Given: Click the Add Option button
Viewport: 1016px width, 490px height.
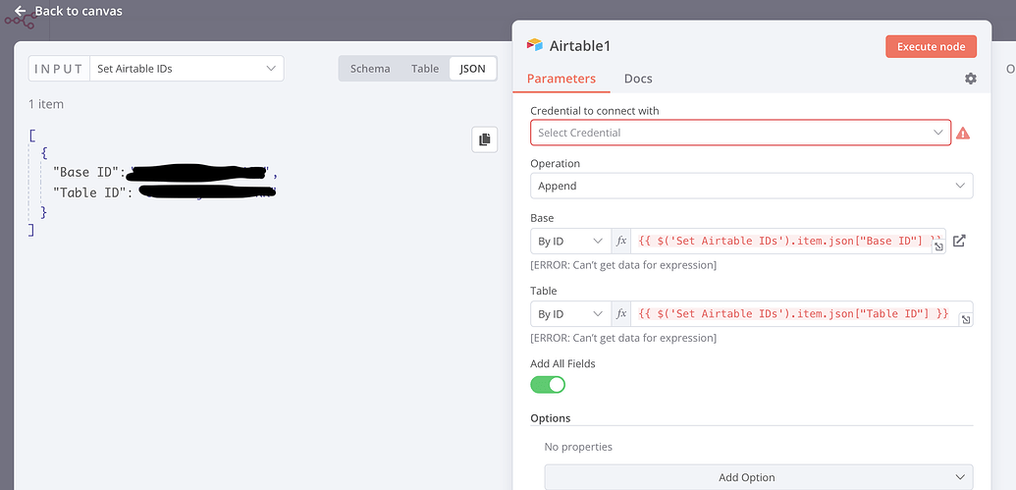Looking at the screenshot, I should pos(746,477).
